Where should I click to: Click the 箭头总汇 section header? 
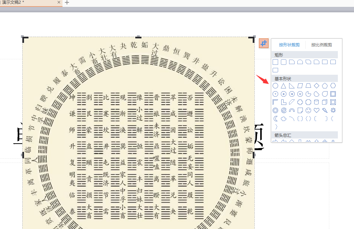click(305, 135)
